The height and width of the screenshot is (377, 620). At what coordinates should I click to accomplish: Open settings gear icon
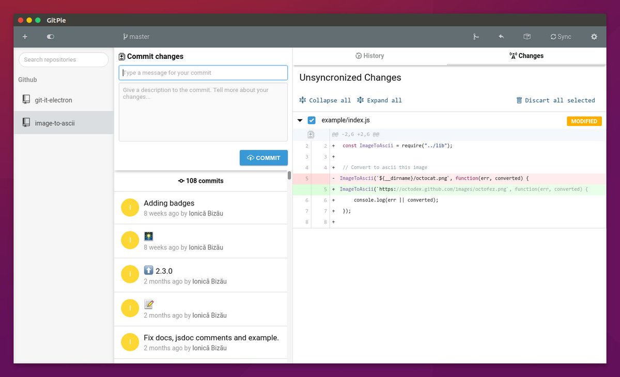click(x=594, y=37)
